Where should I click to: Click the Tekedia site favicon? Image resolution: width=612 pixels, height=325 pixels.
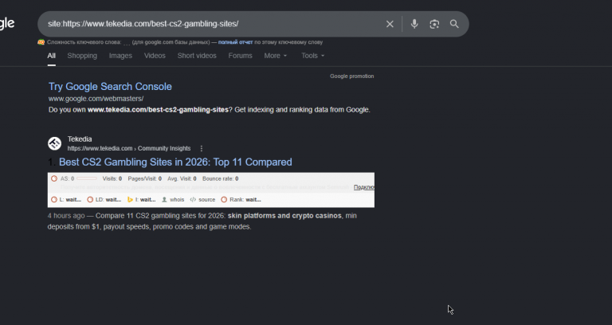pyautogui.click(x=55, y=143)
